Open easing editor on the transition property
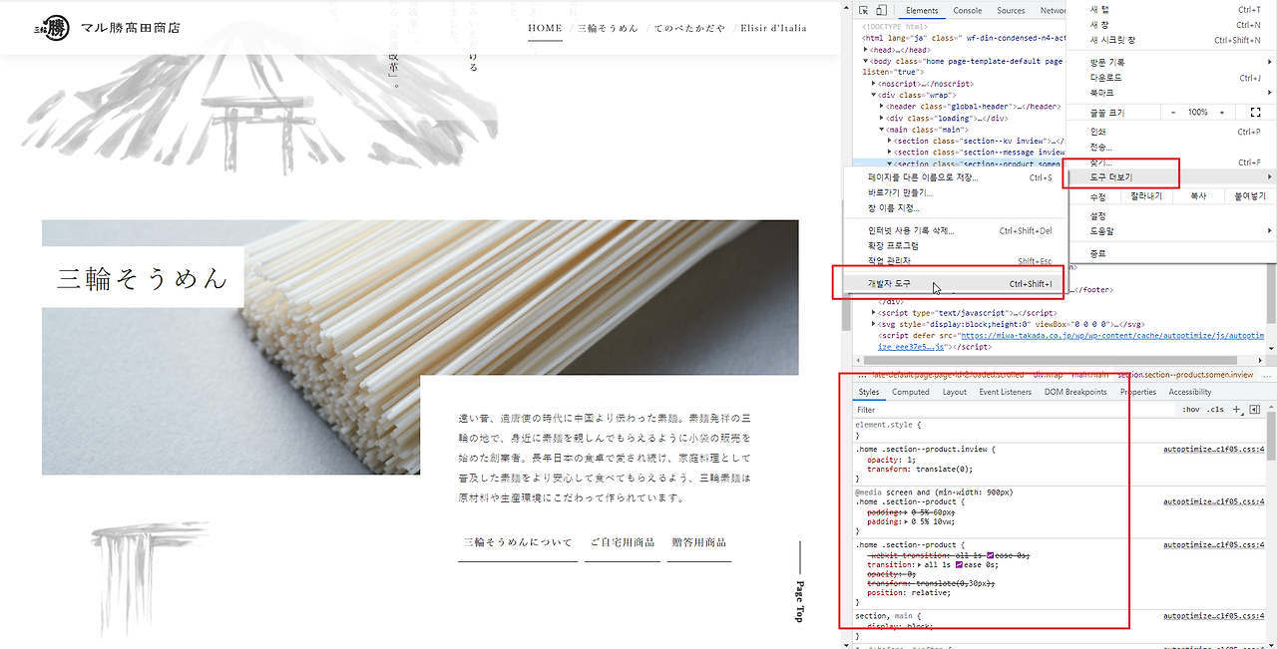The image size is (1277, 649). pos(960,564)
